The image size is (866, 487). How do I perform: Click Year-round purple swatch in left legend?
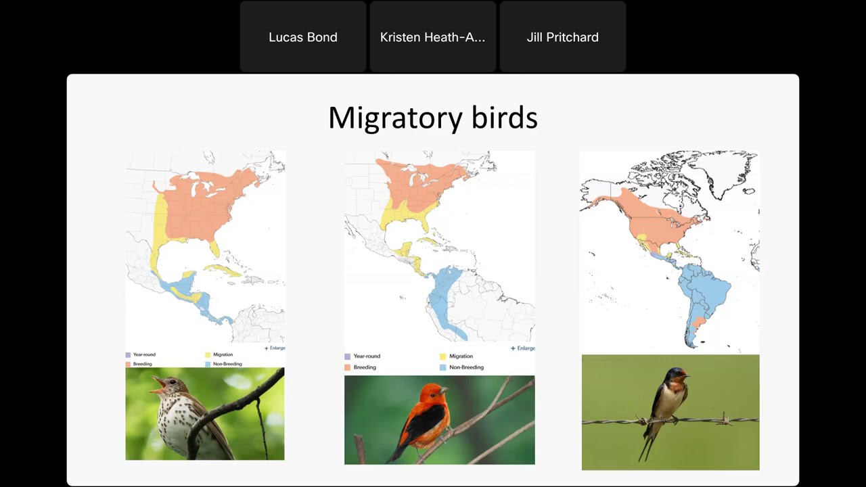[128, 355]
